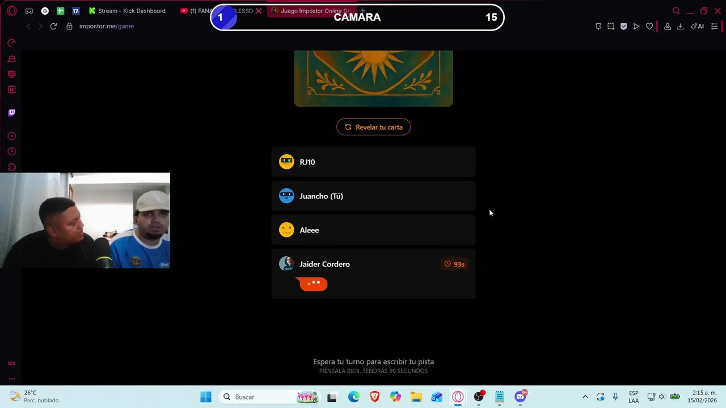The image size is (726, 408).
Task: Select the Aleee player row
Action: click(x=373, y=230)
